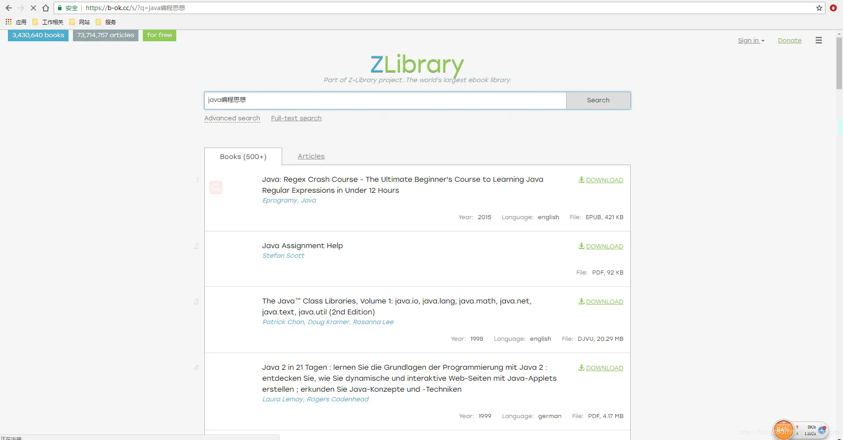Open the 服务 bookmarks folder
Image resolution: width=843 pixels, height=440 pixels.
(106, 22)
